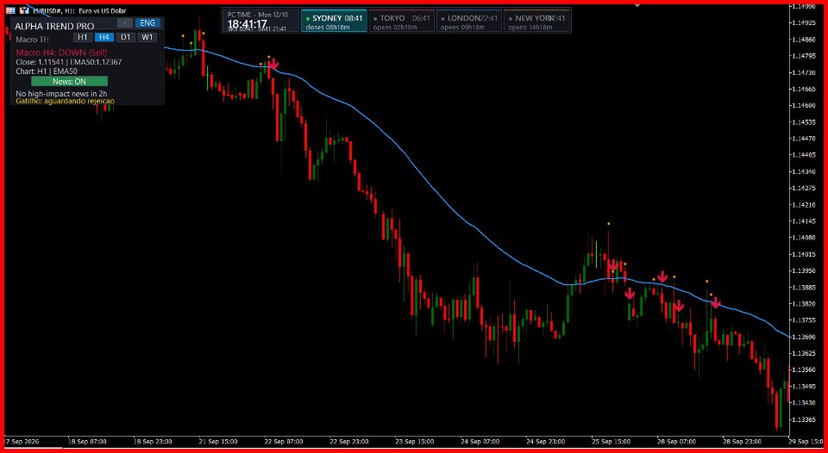828x453 pixels.
Task: Click price label 1.13950 on axis
Action: click(804, 270)
